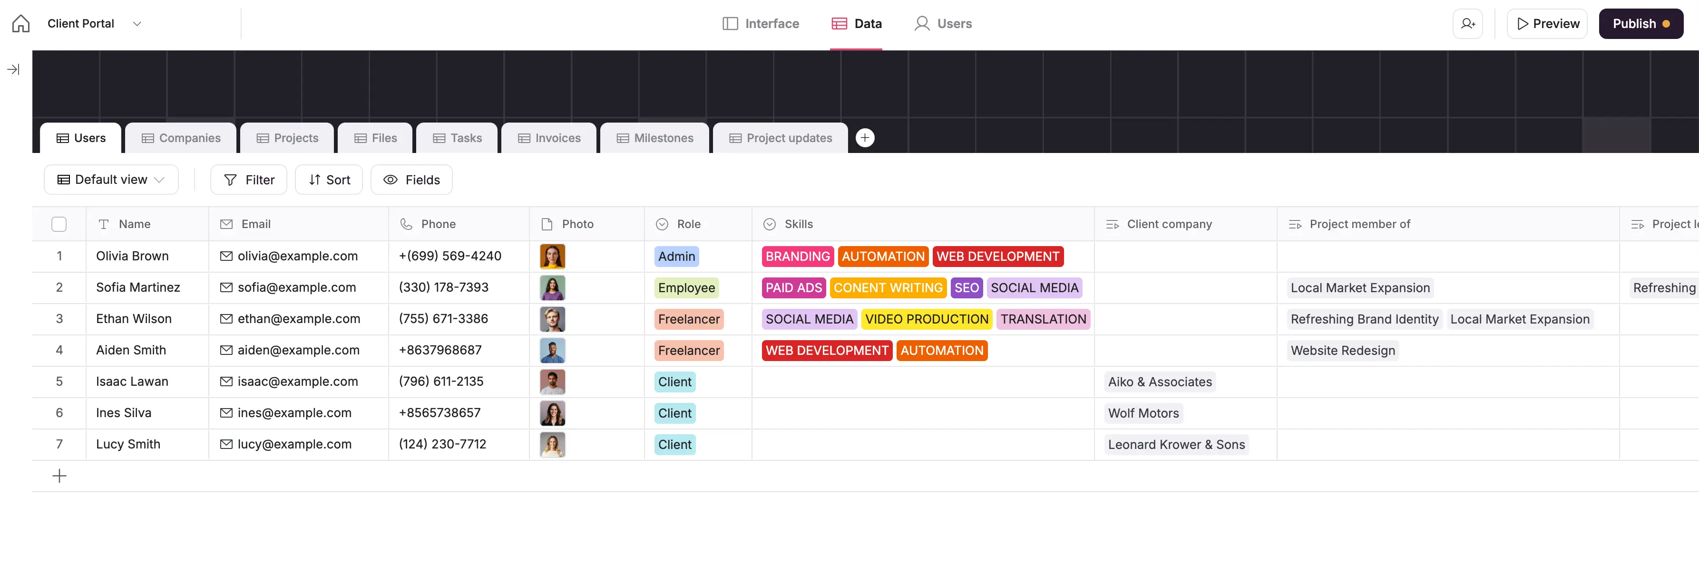Open the Sort arrows button

pos(329,180)
